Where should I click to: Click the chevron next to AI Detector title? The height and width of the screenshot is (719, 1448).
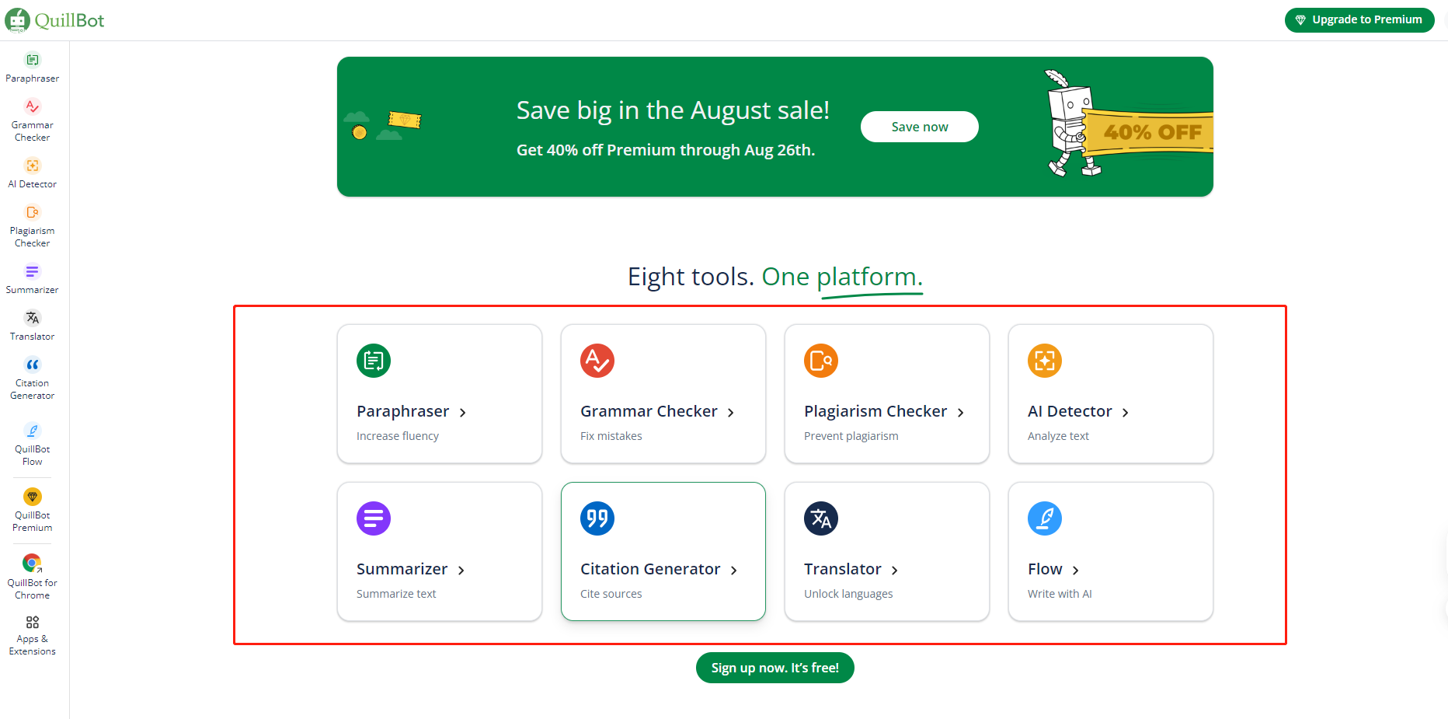point(1126,413)
